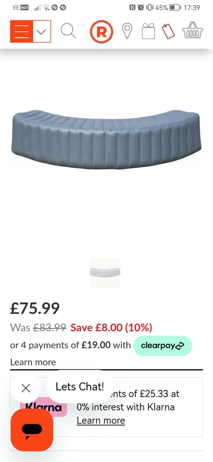View the shopping basket
This screenshot has height=462, width=213.
192,30
